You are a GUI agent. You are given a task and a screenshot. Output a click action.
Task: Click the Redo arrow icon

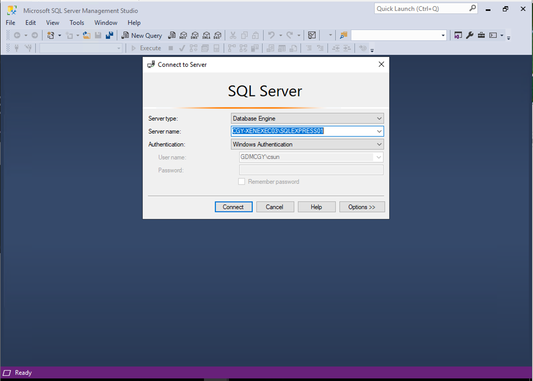290,35
